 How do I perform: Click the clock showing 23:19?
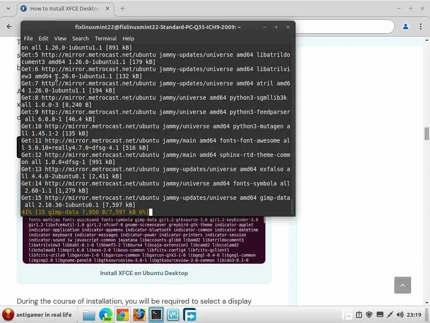[x=414, y=315]
